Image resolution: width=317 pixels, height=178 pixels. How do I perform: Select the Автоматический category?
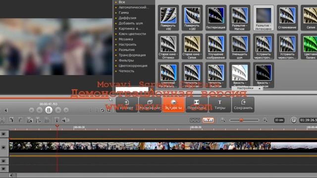point(134,7)
